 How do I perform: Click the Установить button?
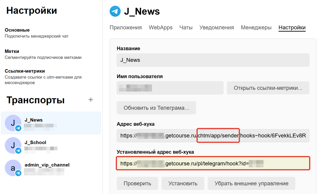tap(183, 183)
